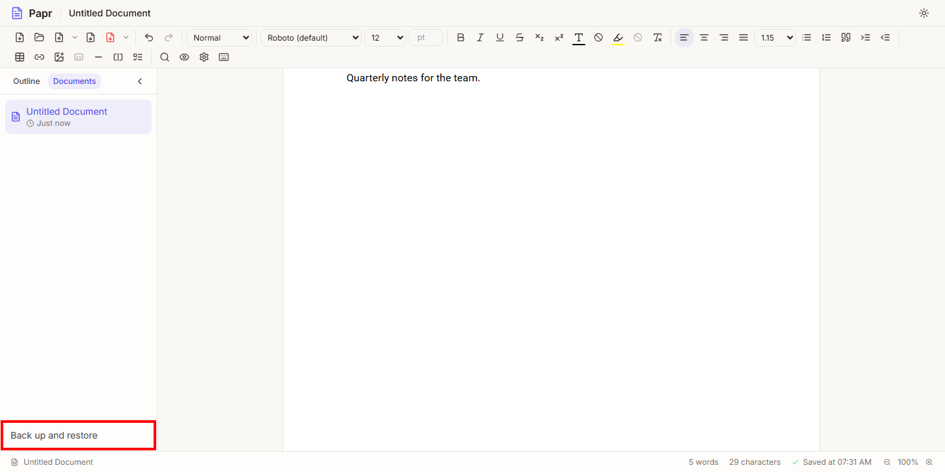The width and height of the screenshot is (945, 472).
Task: Insert a block quote
Action: coord(846,37)
